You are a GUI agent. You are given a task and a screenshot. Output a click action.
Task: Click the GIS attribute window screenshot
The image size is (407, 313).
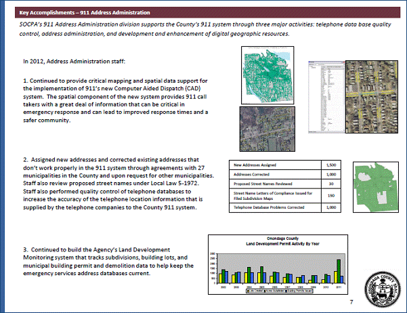326,97
